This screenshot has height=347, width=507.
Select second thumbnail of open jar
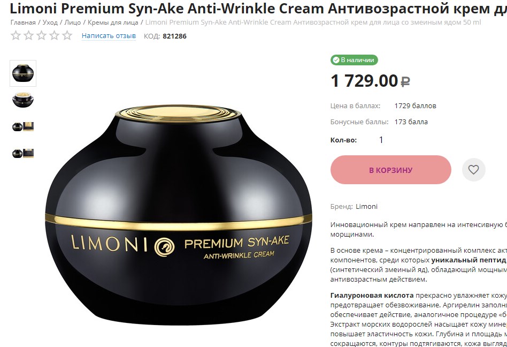coord(23,100)
